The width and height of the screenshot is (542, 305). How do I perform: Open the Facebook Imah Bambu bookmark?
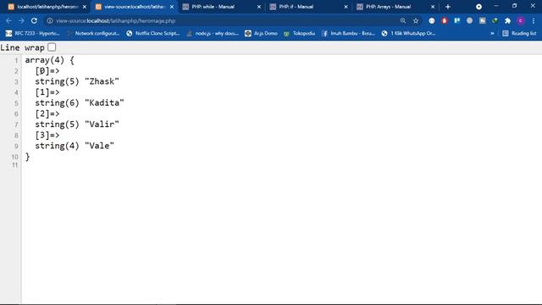[348, 33]
